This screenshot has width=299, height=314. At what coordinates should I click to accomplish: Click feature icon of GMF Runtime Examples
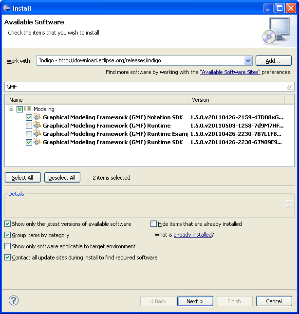pyautogui.click(x=37, y=133)
